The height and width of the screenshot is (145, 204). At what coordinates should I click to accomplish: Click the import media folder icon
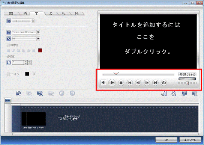pos(19,93)
